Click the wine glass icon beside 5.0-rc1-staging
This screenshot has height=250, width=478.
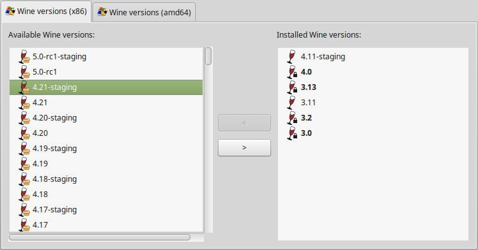[x=24, y=57]
